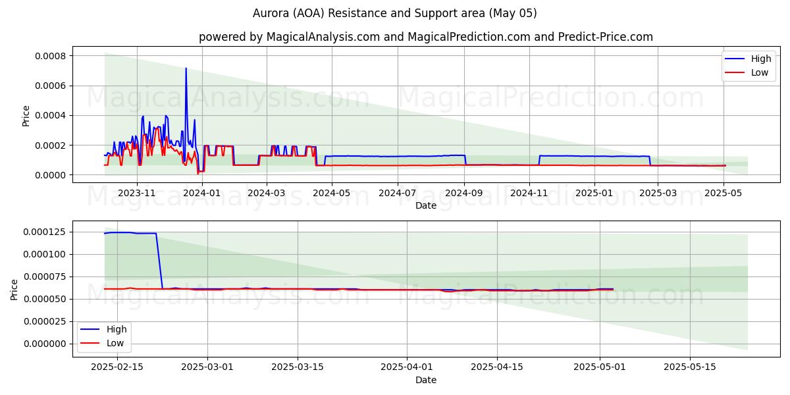
Task: Click the 2024-09 date tick label
Action: (464, 193)
